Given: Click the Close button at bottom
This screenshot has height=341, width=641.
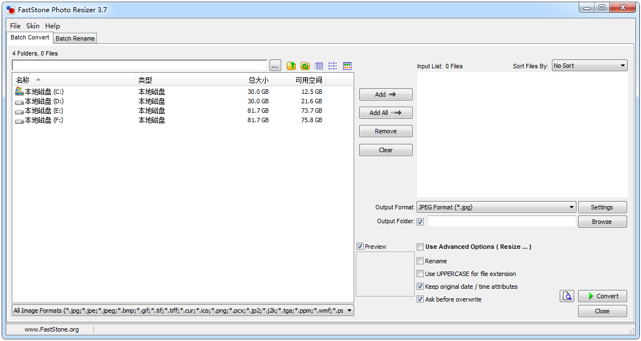Looking at the screenshot, I should point(602,311).
